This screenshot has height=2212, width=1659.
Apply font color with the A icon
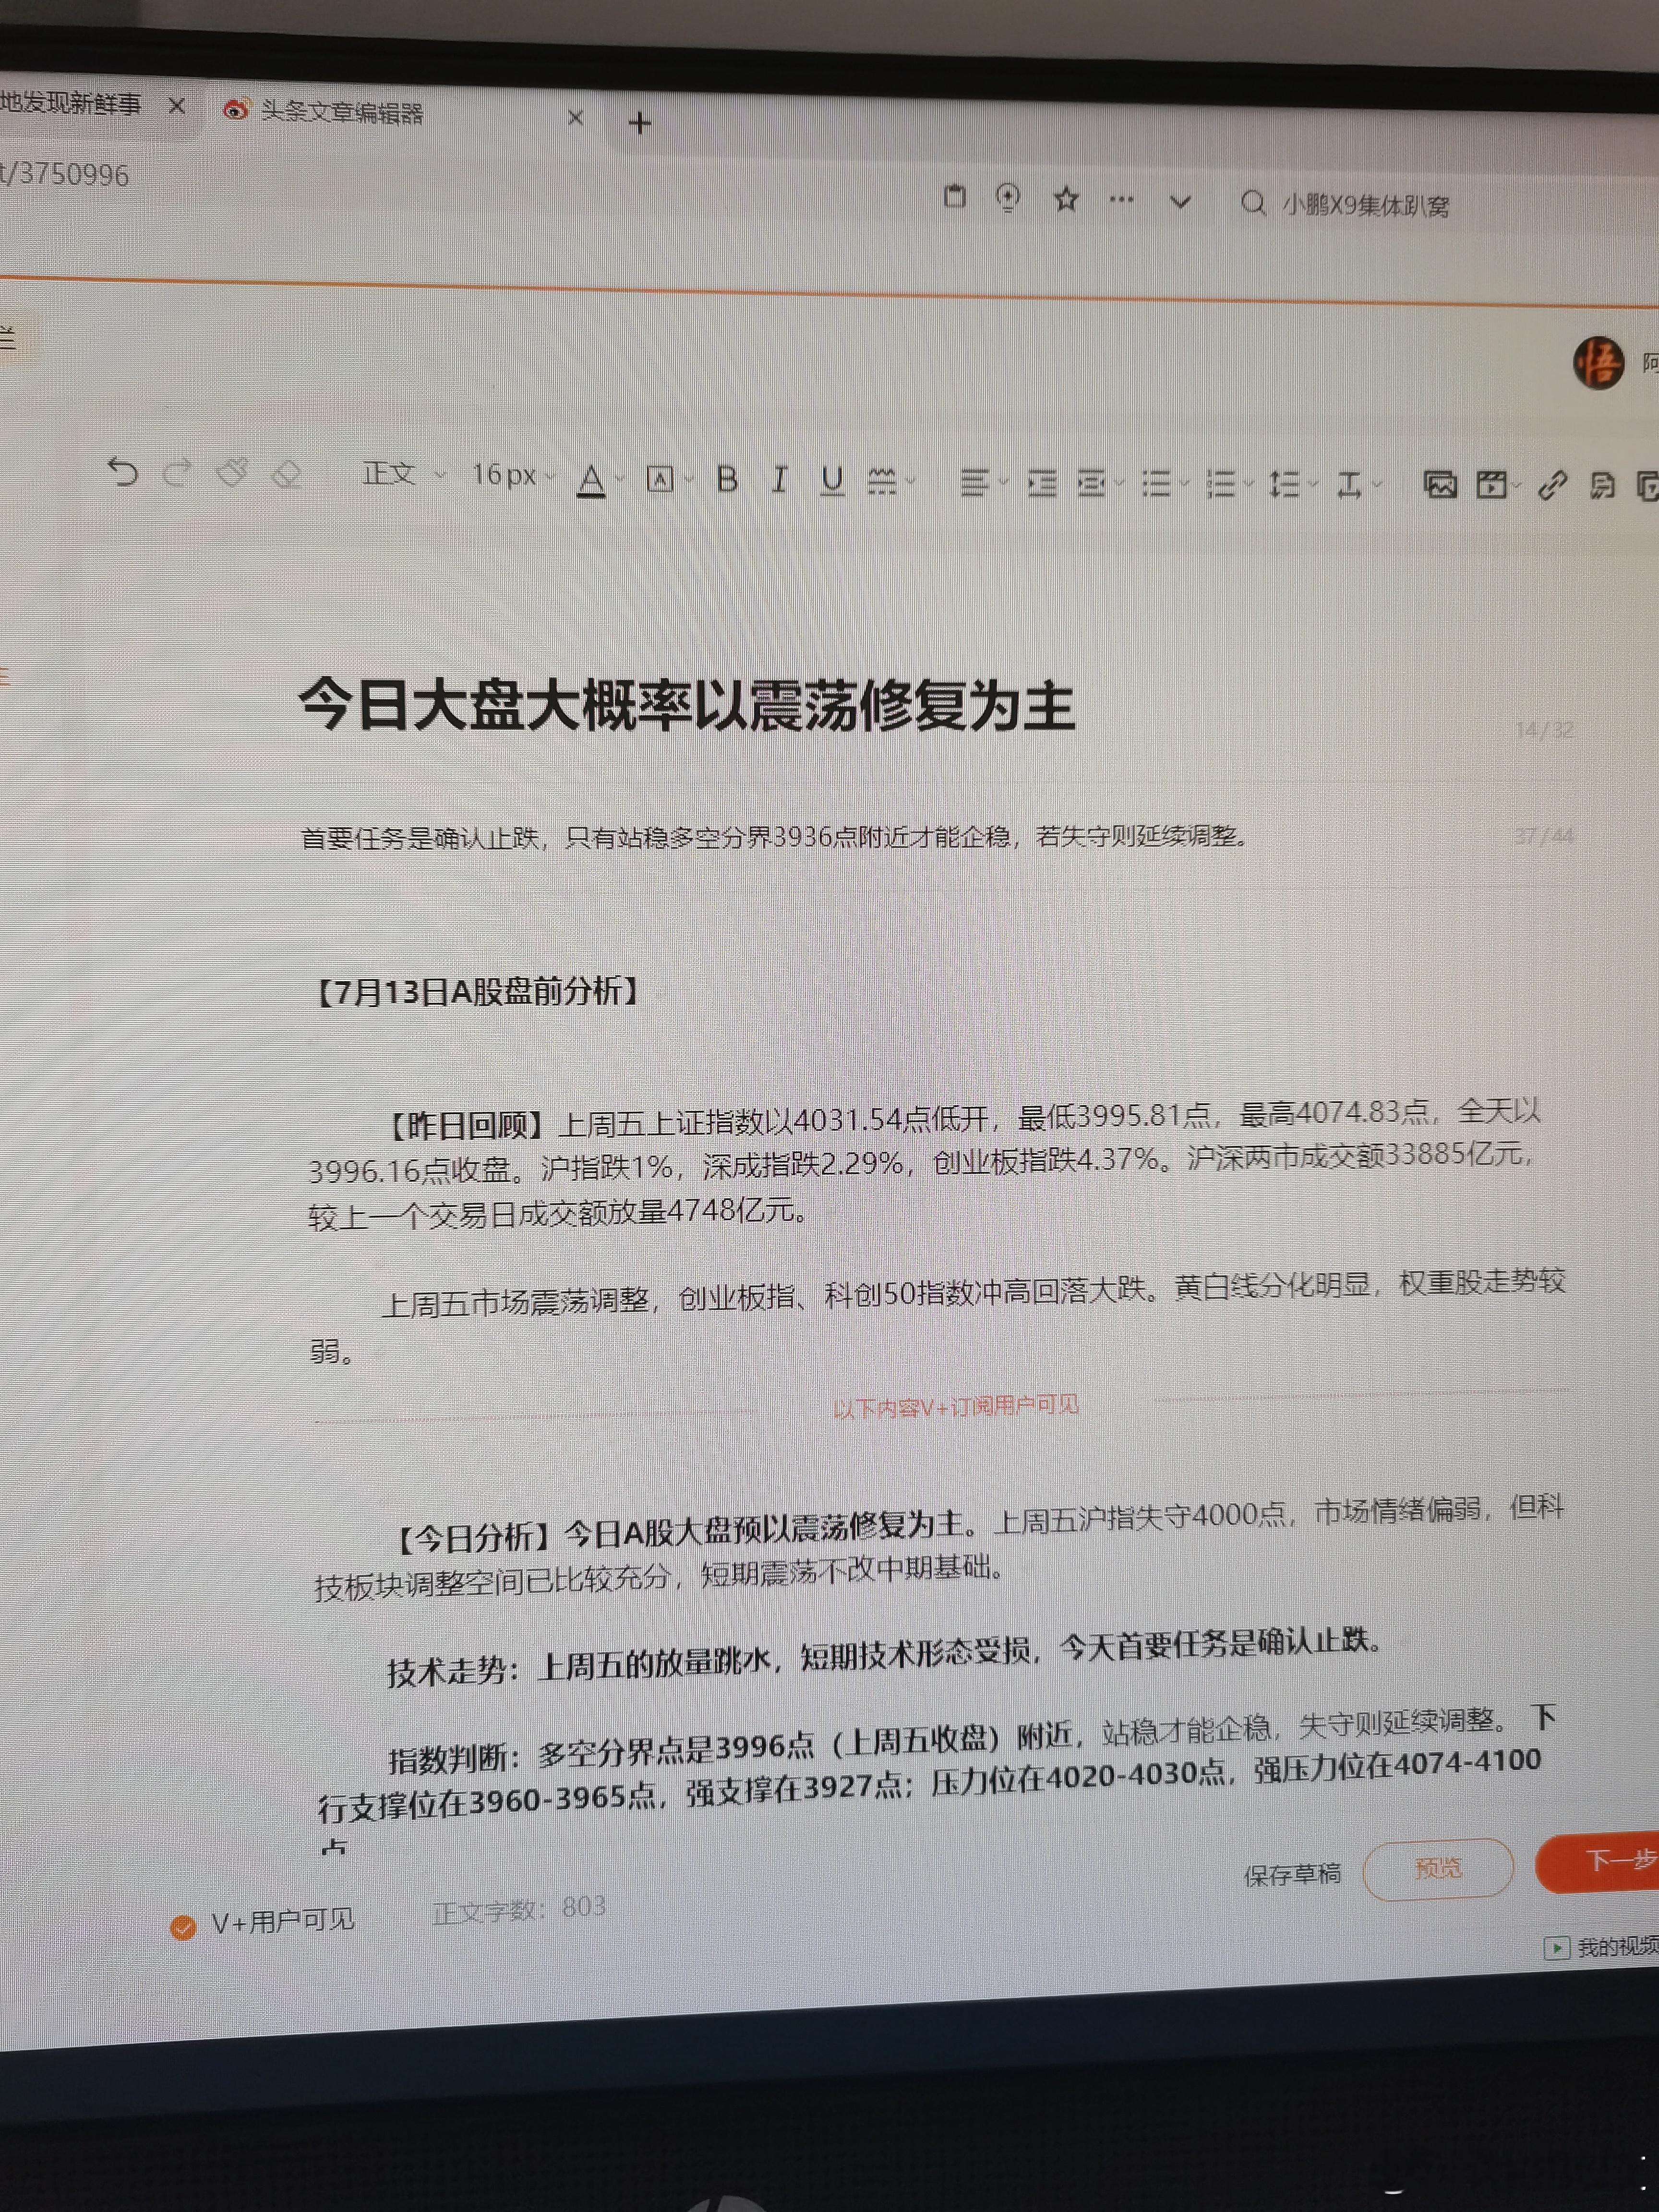[592, 480]
